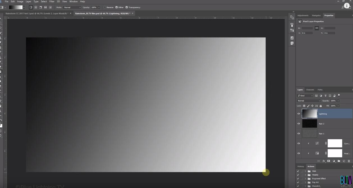Add a layer mask from Layers footer
This screenshot has width=353, height=188.
[x=329, y=161]
